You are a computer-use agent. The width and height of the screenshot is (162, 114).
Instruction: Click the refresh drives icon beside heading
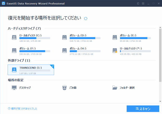(86, 19)
